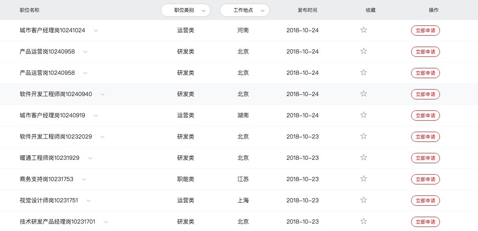
Task: Bookmark the 技术研发产品经理岗10231701 job
Action: 363,221
